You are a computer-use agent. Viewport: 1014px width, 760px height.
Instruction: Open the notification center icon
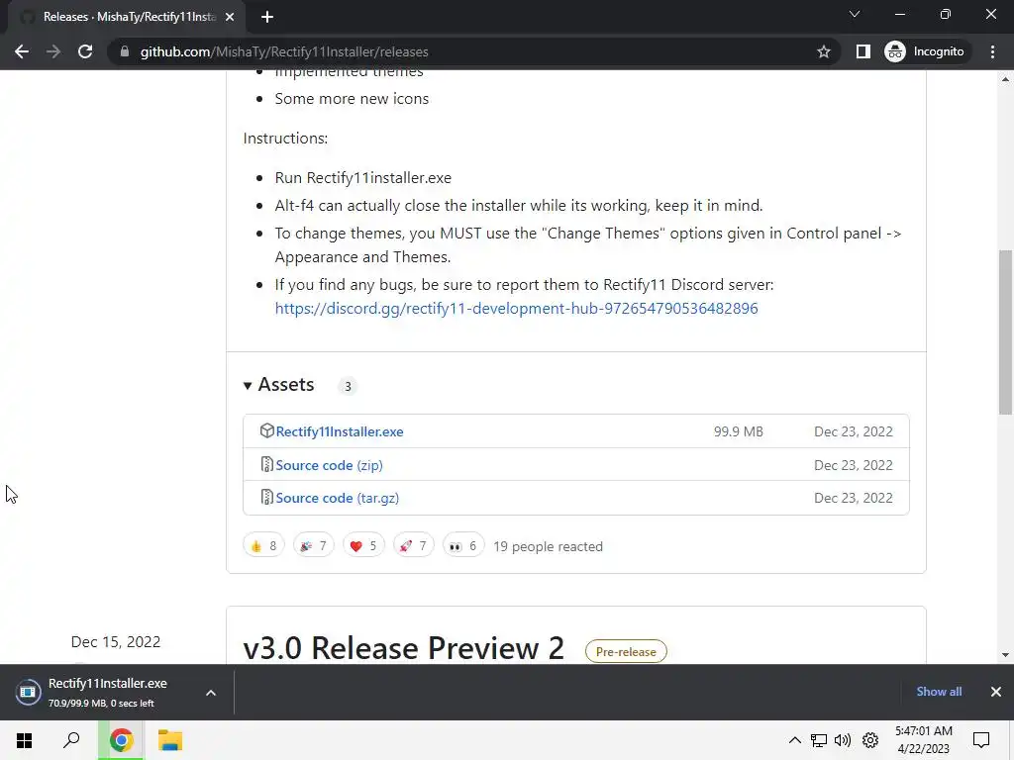coord(981,740)
